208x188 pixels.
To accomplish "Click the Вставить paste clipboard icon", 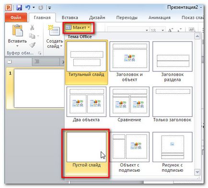I will coord(17,30).
